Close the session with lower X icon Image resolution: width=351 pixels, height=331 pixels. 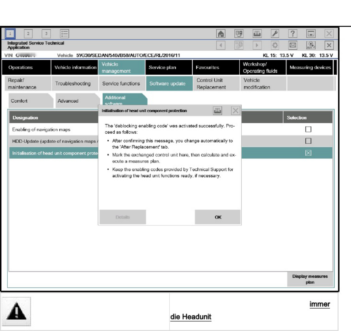pyautogui.click(x=329, y=45)
